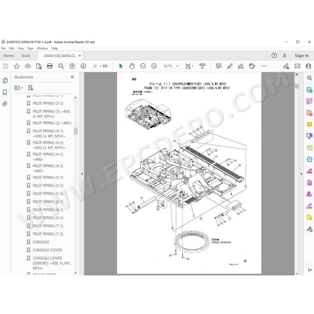Click the Sign In button
Image resolution: width=314 pixels, height=314 pixels.
pos(301,56)
